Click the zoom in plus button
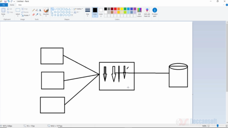The width and height of the screenshot is (228, 128). tap(227, 126)
